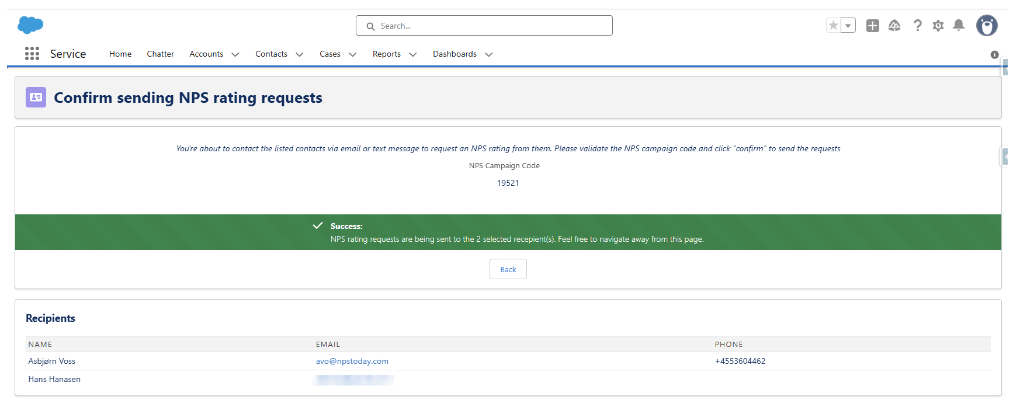Switch to the Chatter tab
The height and width of the screenshot is (403, 1013).
[x=160, y=54]
